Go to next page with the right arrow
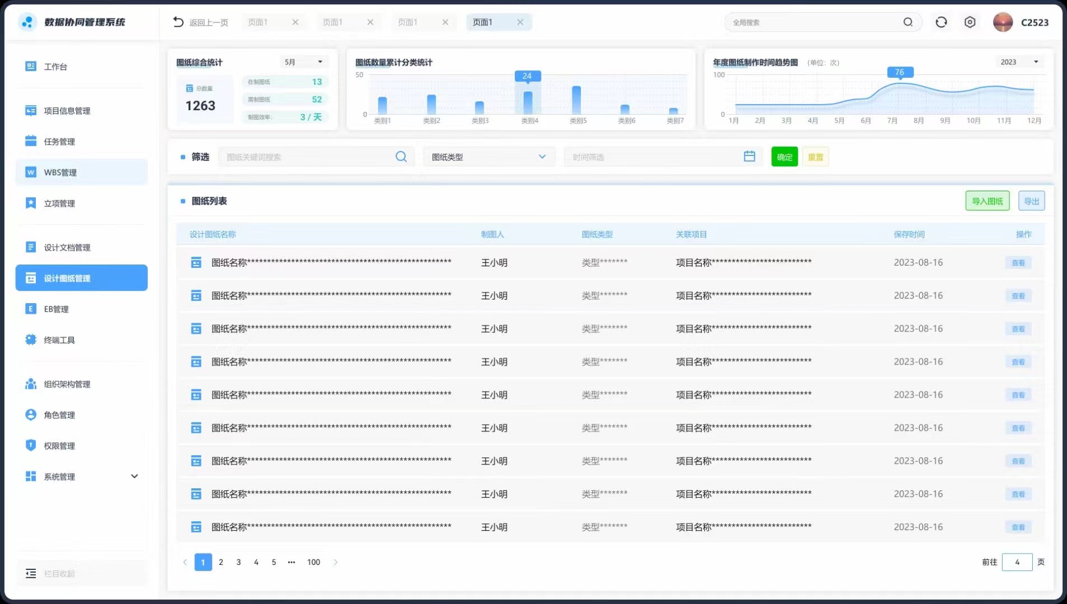Image resolution: width=1067 pixels, height=604 pixels. pos(336,562)
